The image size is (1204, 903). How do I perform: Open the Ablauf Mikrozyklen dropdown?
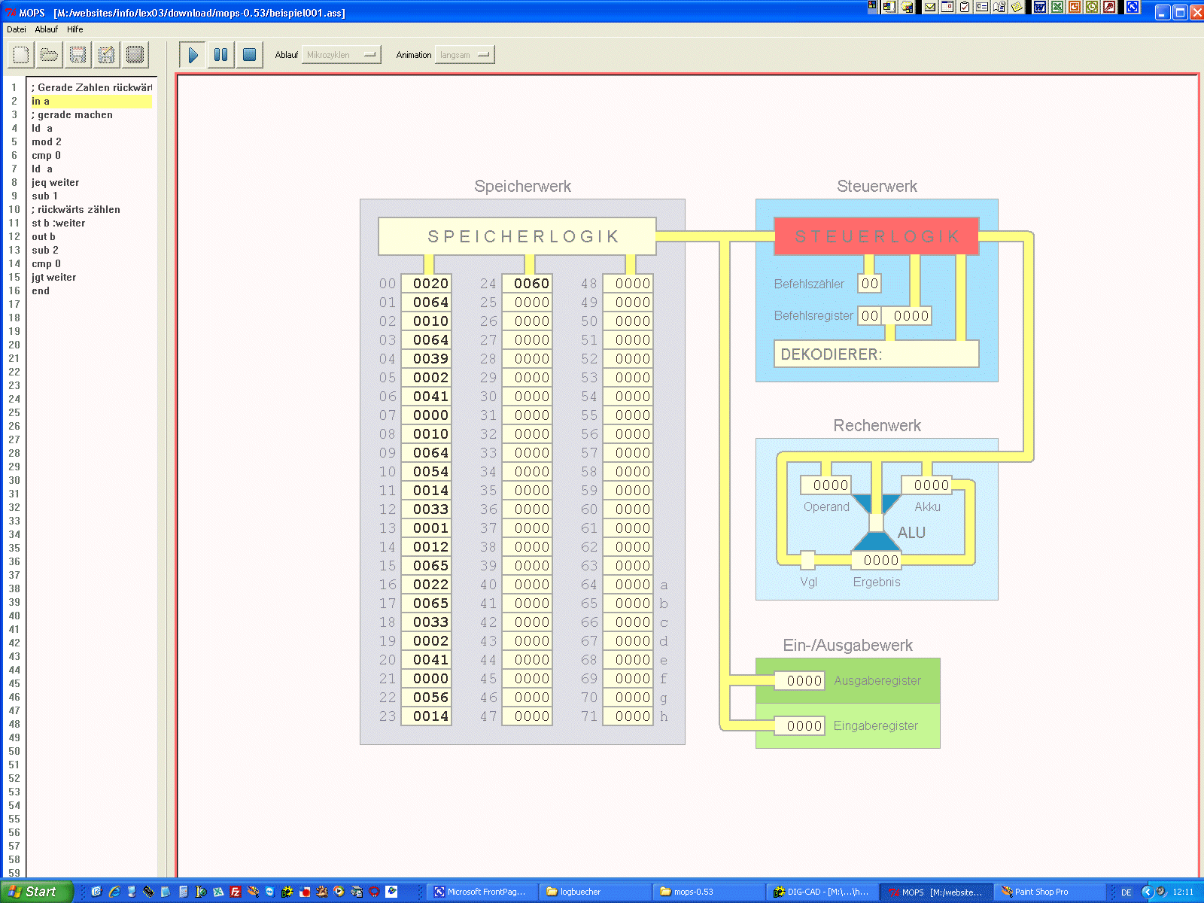(x=341, y=55)
